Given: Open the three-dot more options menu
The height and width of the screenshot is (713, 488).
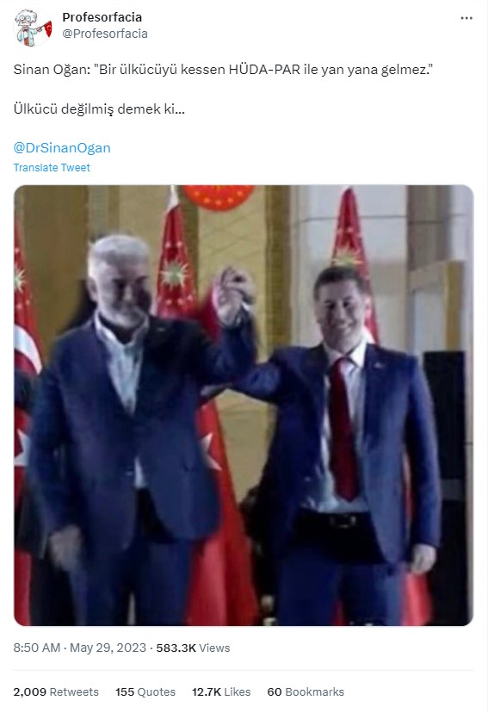Looking at the screenshot, I should [x=466, y=18].
